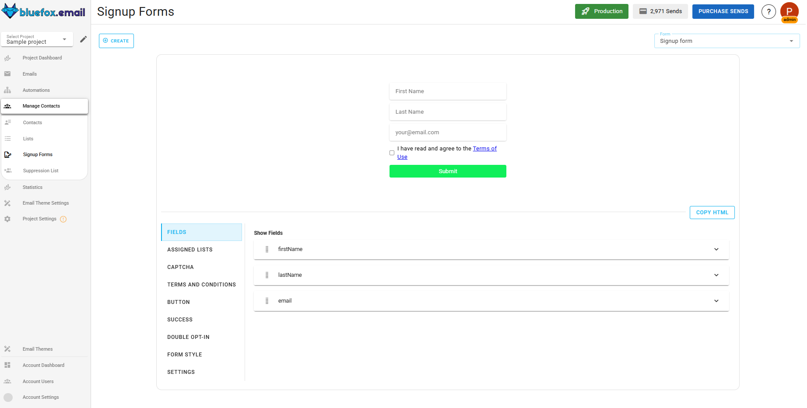Expand the firstName field row
The width and height of the screenshot is (807, 408).
716,249
